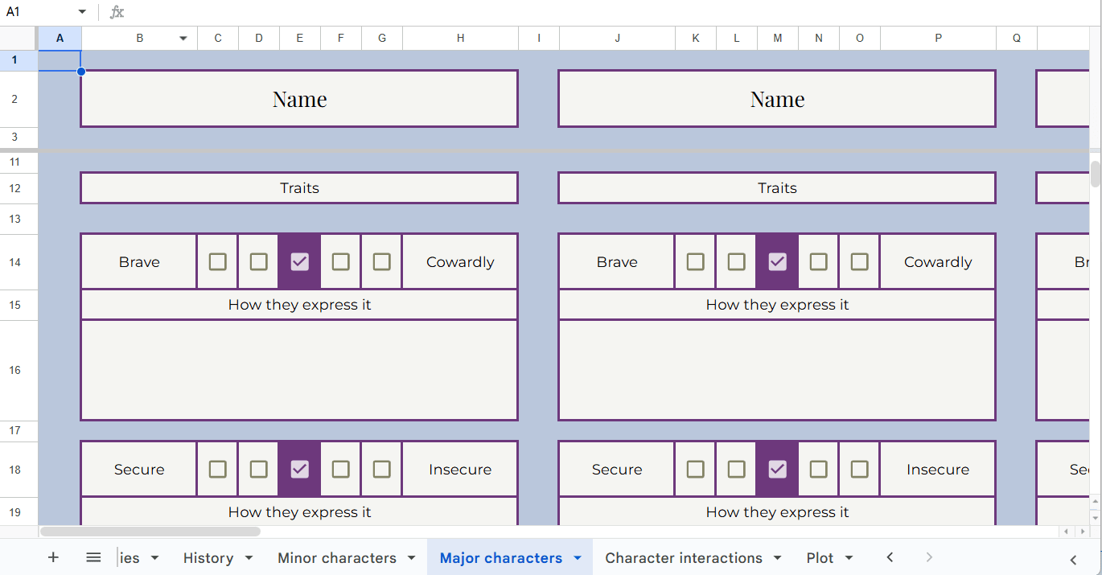Open the Major characters tab dropdown menu
The width and height of the screenshot is (1102, 575).
(x=577, y=557)
